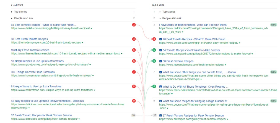Screen dimensions: 280x123
Task: Click red position 3 badge in 2023 column
Action: coord(134,25)
